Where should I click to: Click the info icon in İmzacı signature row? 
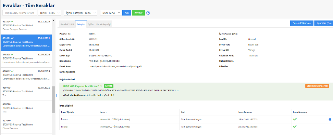click(330, 119)
